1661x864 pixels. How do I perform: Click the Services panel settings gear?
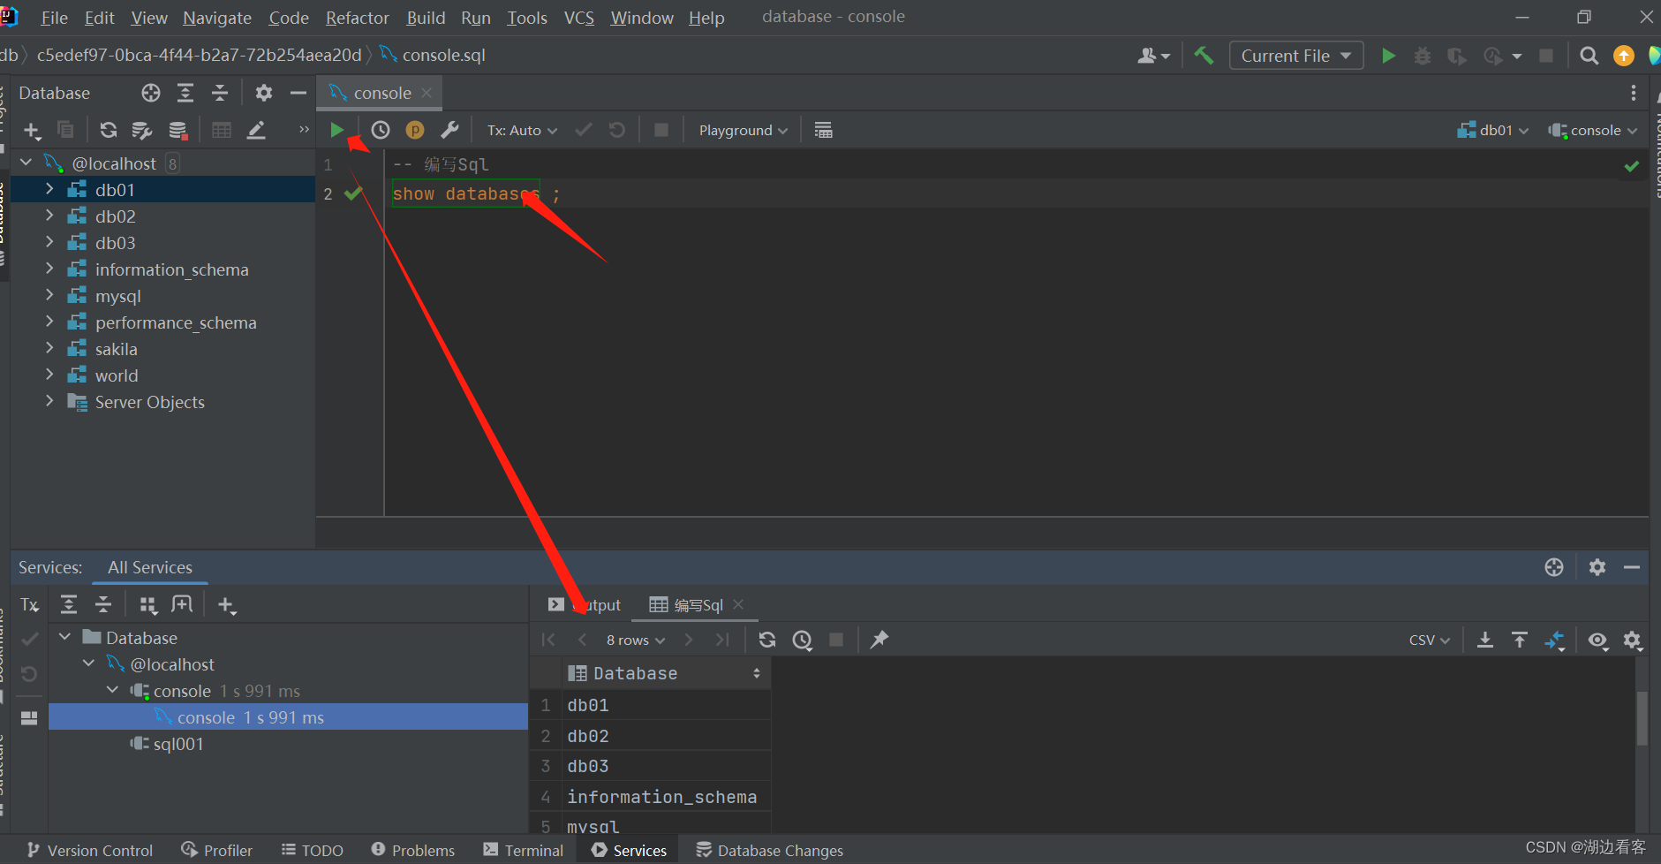click(x=1597, y=567)
